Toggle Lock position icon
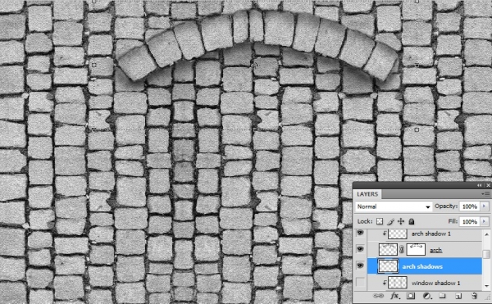This screenshot has height=304, width=492. click(401, 221)
